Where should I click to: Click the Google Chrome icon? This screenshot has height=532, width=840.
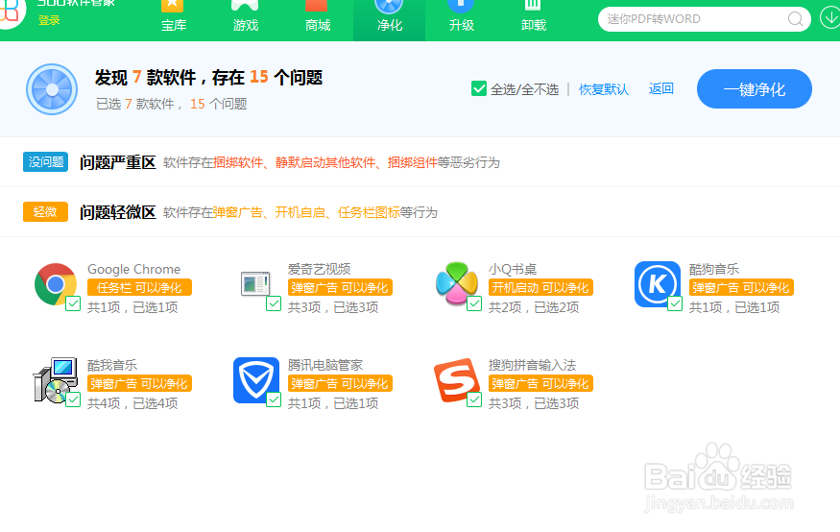pos(56,284)
